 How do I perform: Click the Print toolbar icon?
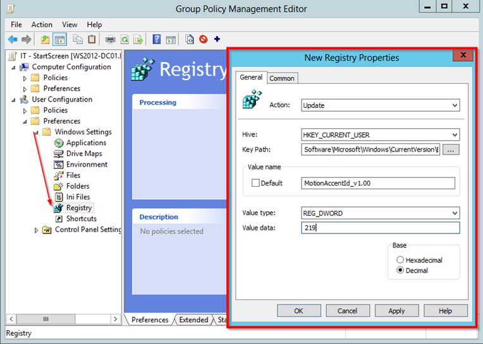(110, 39)
